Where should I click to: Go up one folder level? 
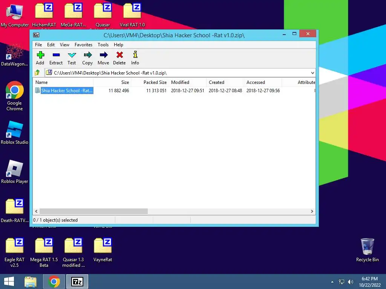point(37,73)
